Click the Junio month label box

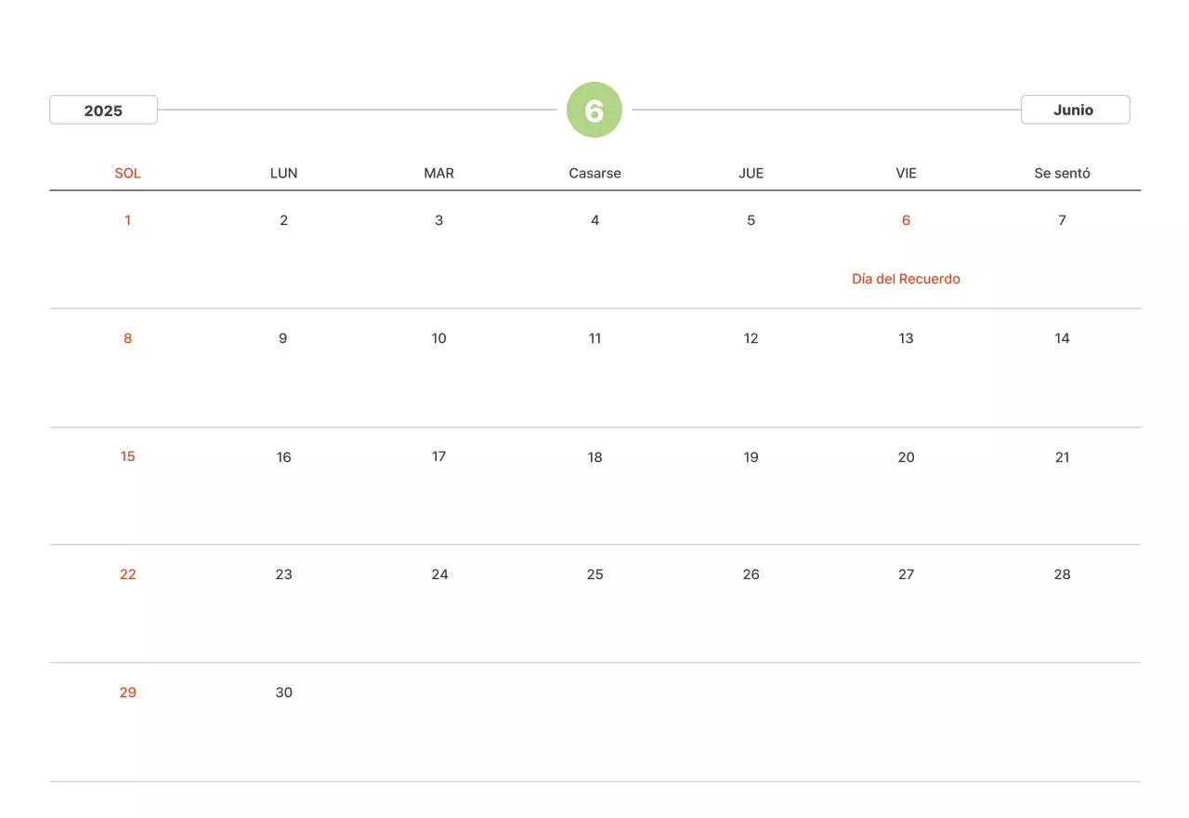point(1075,110)
